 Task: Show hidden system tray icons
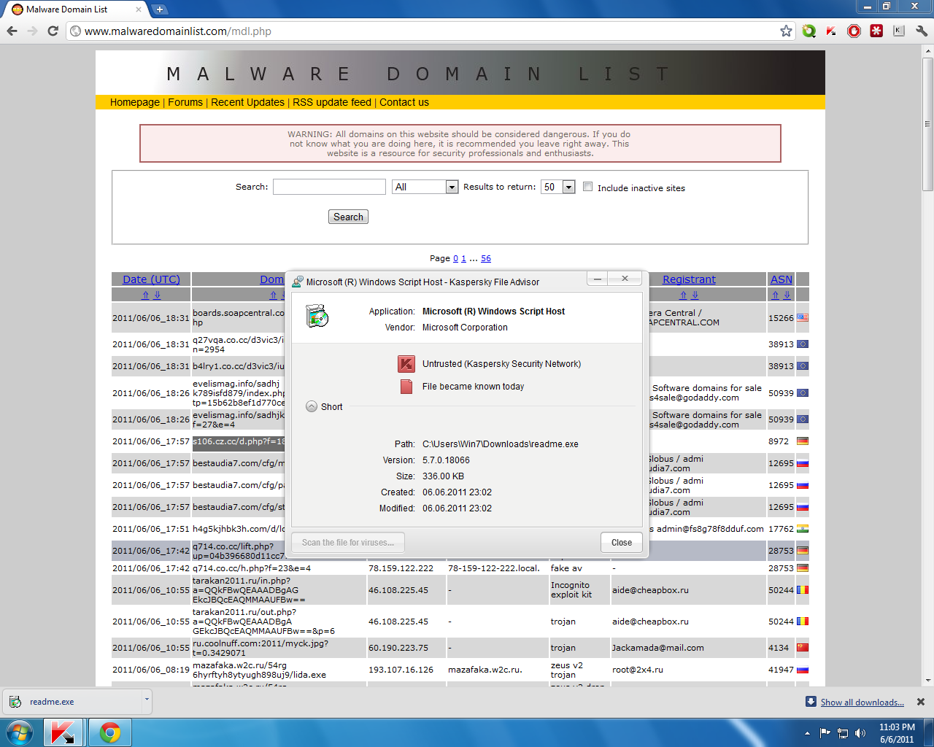[807, 733]
